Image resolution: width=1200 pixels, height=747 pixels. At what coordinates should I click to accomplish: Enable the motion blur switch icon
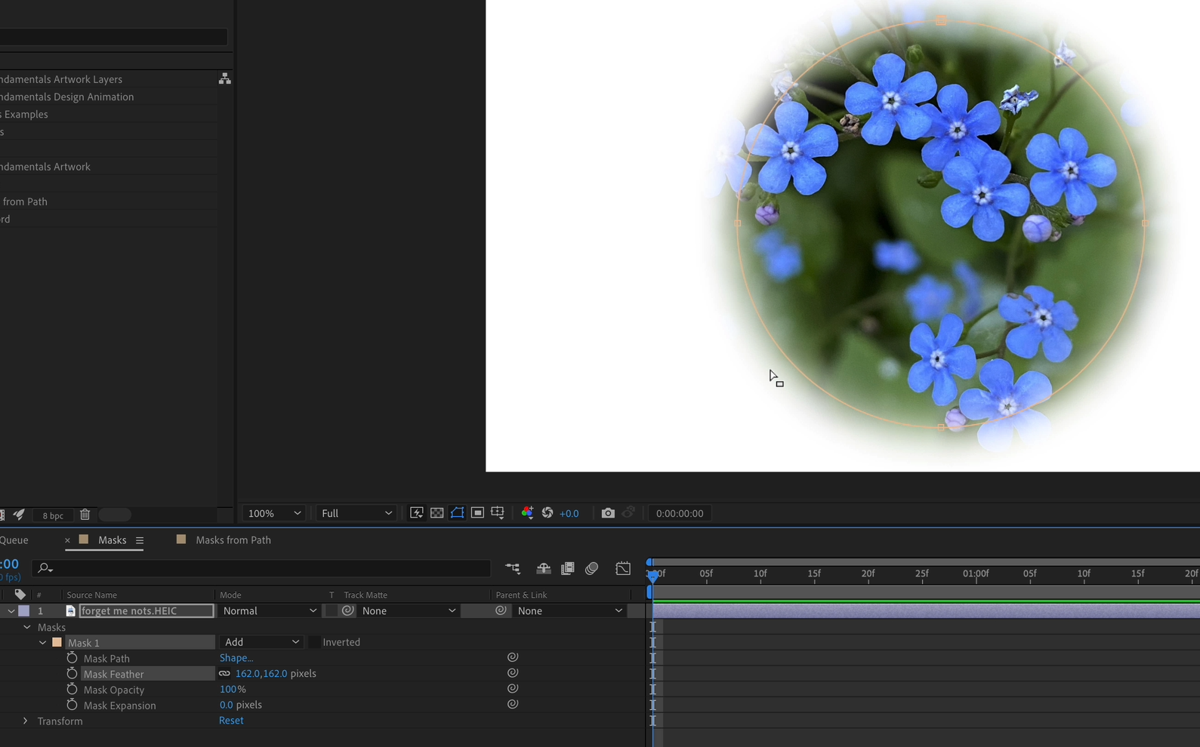tap(591, 568)
